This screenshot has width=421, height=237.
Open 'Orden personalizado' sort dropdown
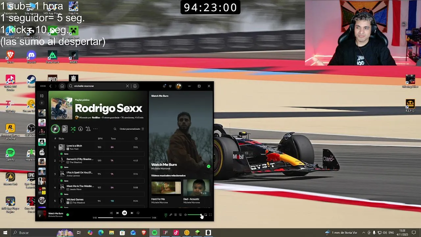tap(132, 129)
